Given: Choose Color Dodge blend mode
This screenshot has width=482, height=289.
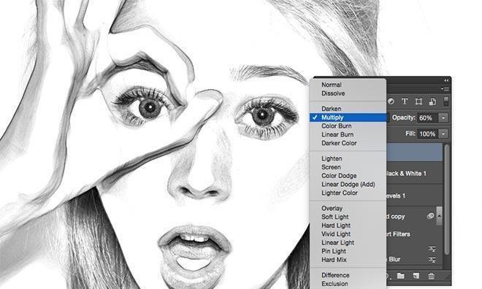Looking at the screenshot, I should (348, 176).
